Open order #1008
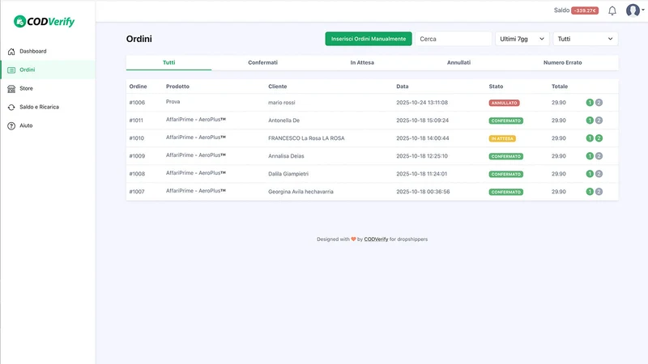648x364 pixels. (x=137, y=174)
